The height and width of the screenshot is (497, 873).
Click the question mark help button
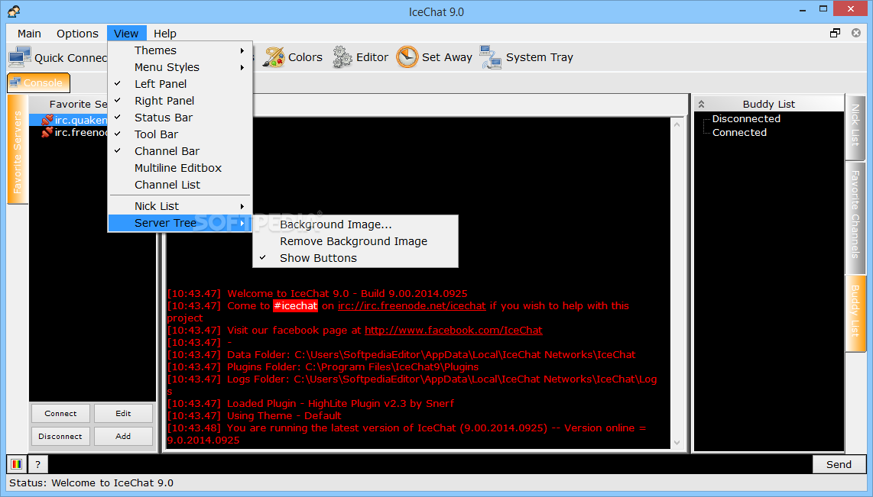[38, 464]
